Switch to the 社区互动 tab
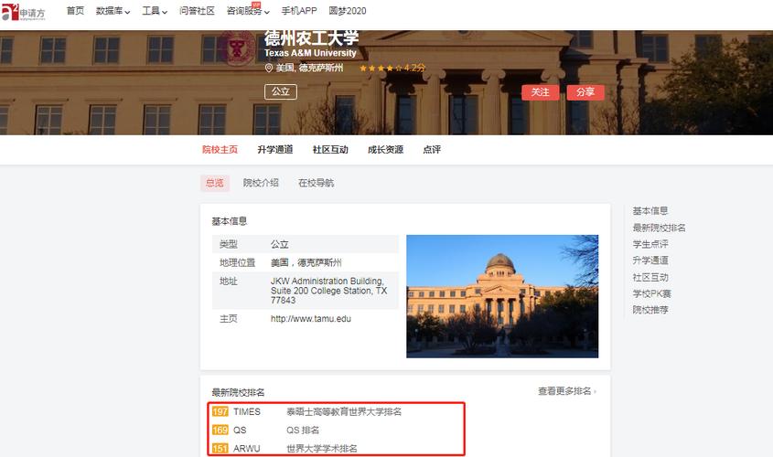 coord(330,149)
